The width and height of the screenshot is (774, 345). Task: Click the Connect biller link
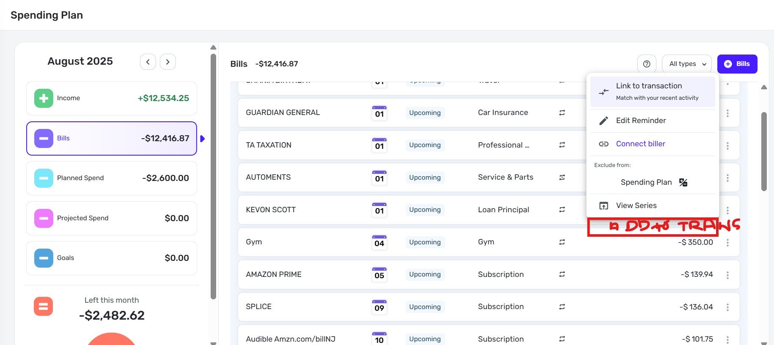pos(640,144)
